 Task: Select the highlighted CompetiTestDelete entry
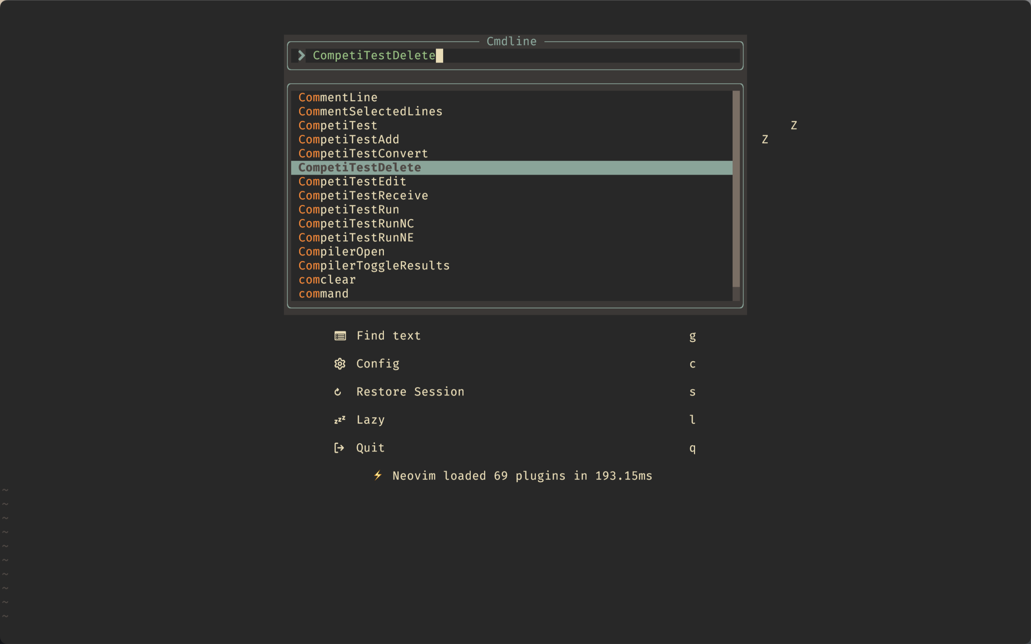click(x=360, y=168)
